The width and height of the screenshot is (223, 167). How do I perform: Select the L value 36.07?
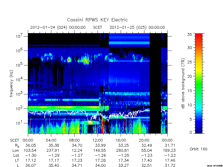point(31,165)
